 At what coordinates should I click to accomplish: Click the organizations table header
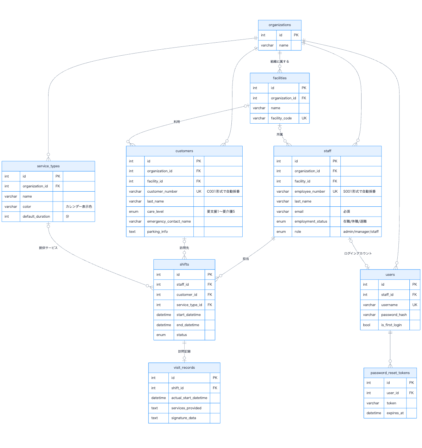coord(280,25)
